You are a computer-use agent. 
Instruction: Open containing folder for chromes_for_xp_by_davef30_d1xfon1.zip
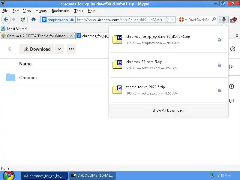click(x=220, y=40)
